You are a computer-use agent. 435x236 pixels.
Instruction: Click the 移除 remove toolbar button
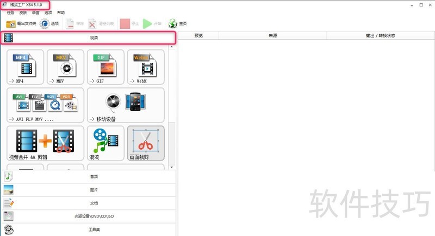[x=74, y=24]
